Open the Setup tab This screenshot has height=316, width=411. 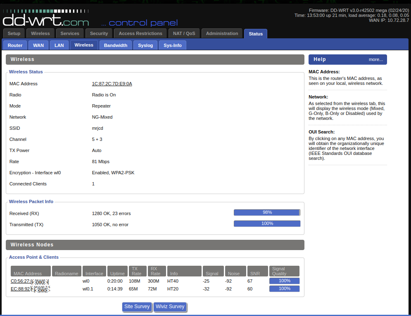pyautogui.click(x=14, y=34)
